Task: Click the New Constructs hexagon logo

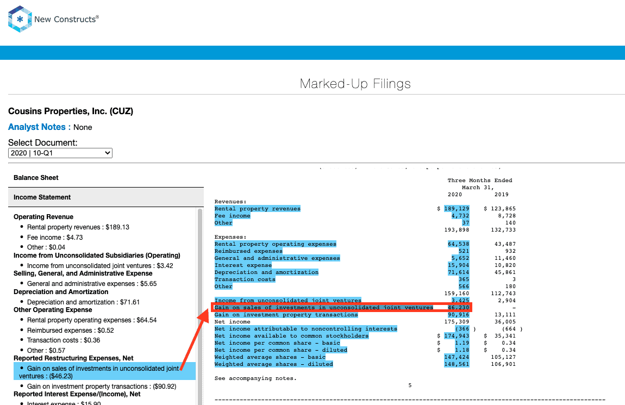Action: point(20,19)
